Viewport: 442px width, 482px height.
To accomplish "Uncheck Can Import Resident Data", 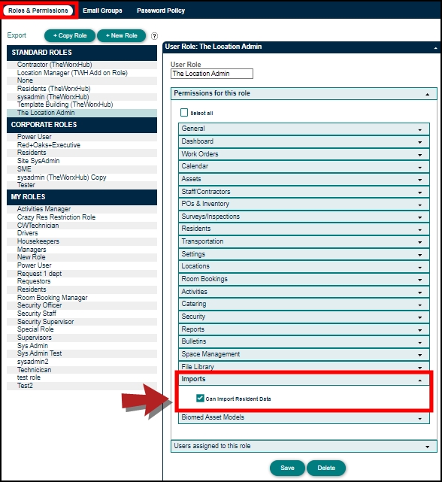I will coord(200,399).
